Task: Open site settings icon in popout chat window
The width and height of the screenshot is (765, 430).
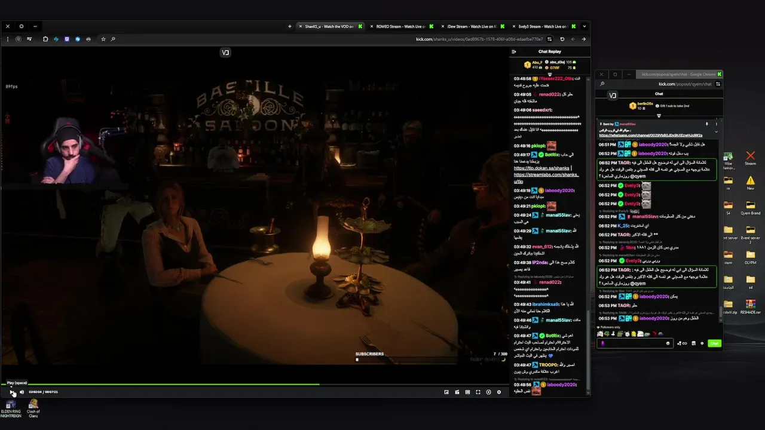Action: coord(718,84)
